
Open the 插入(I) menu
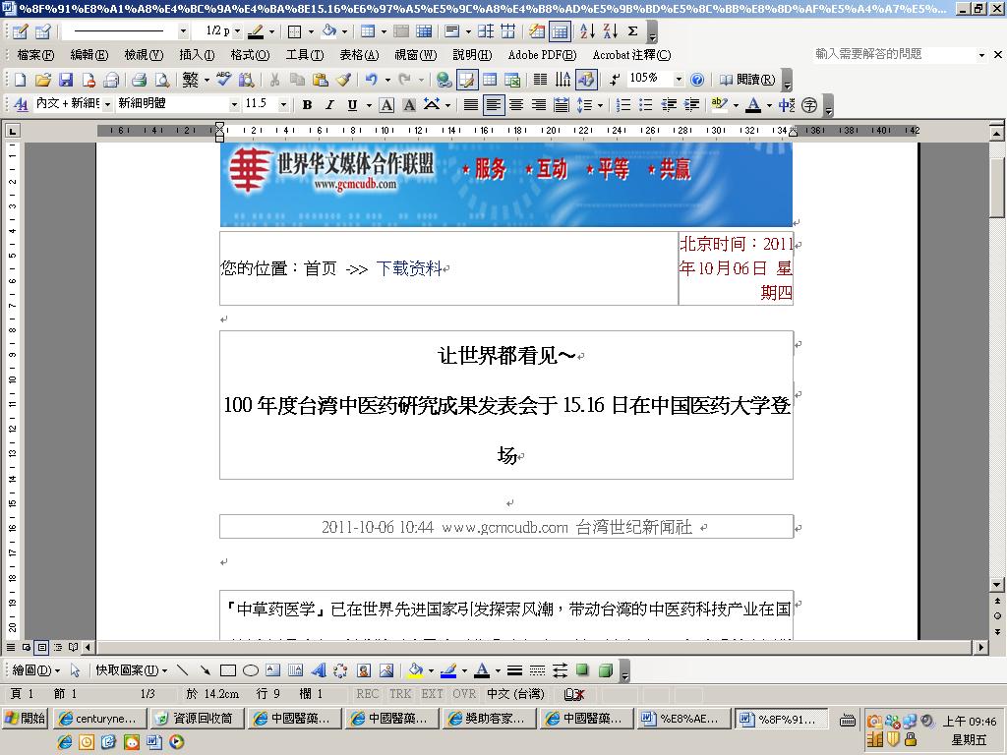(x=197, y=55)
